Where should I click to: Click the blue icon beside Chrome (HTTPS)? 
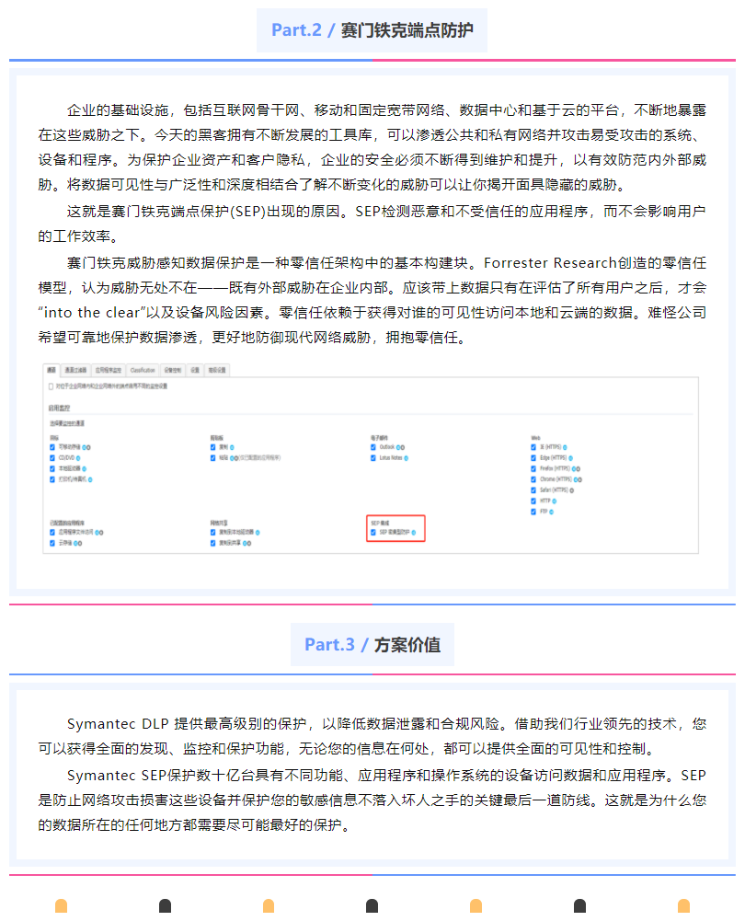point(576,480)
